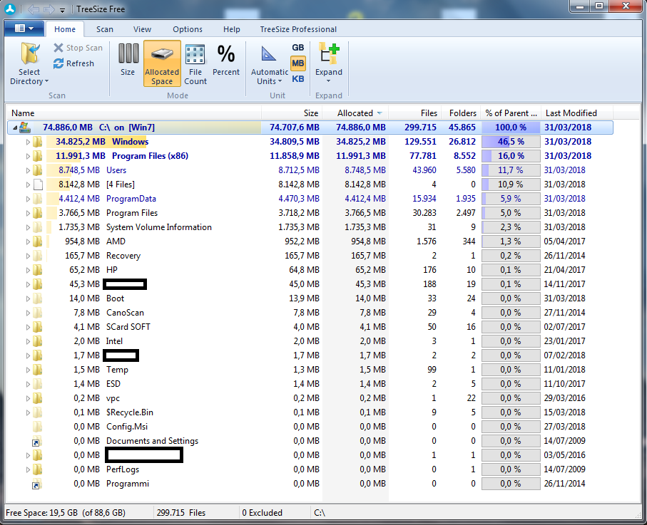Viewport: 647px width, 525px height.
Task: Click the forward arrow in quick access toolbar
Action: (49, 9)
